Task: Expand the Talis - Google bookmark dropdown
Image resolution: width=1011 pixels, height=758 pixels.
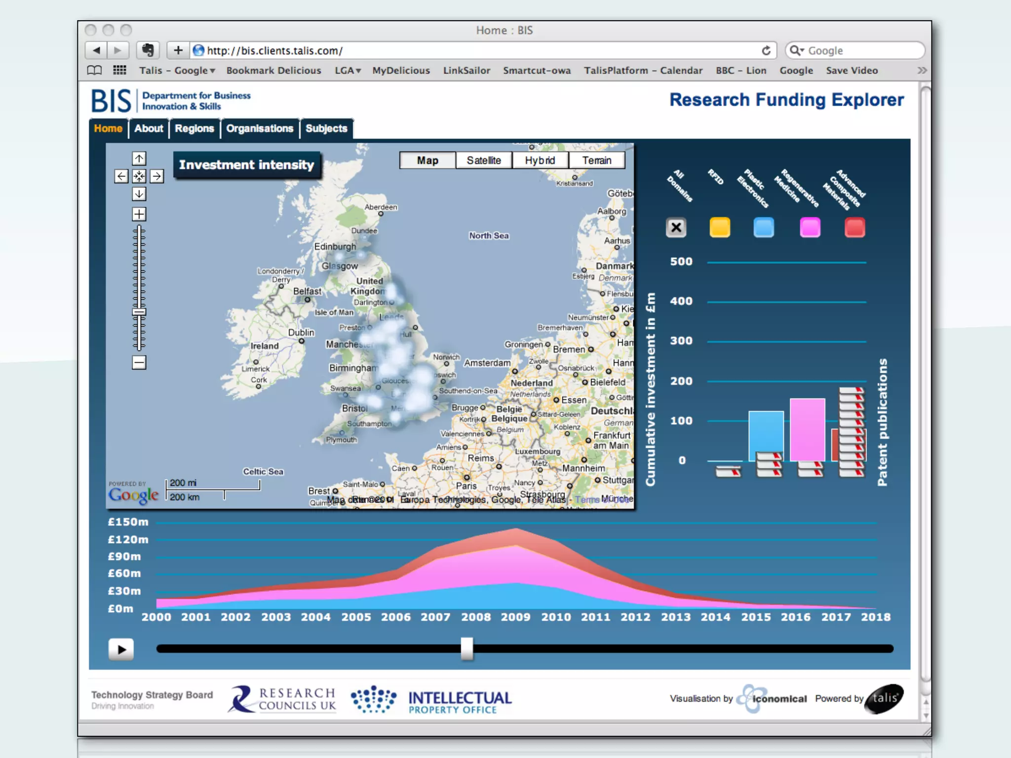Action: coord(177,71)
